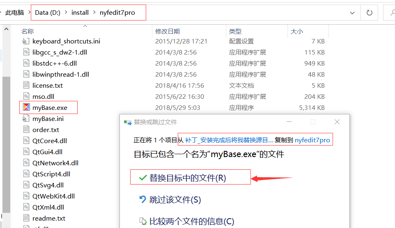
Task: Open destination link nyfedit7pro in dialog
Action: 312,140
